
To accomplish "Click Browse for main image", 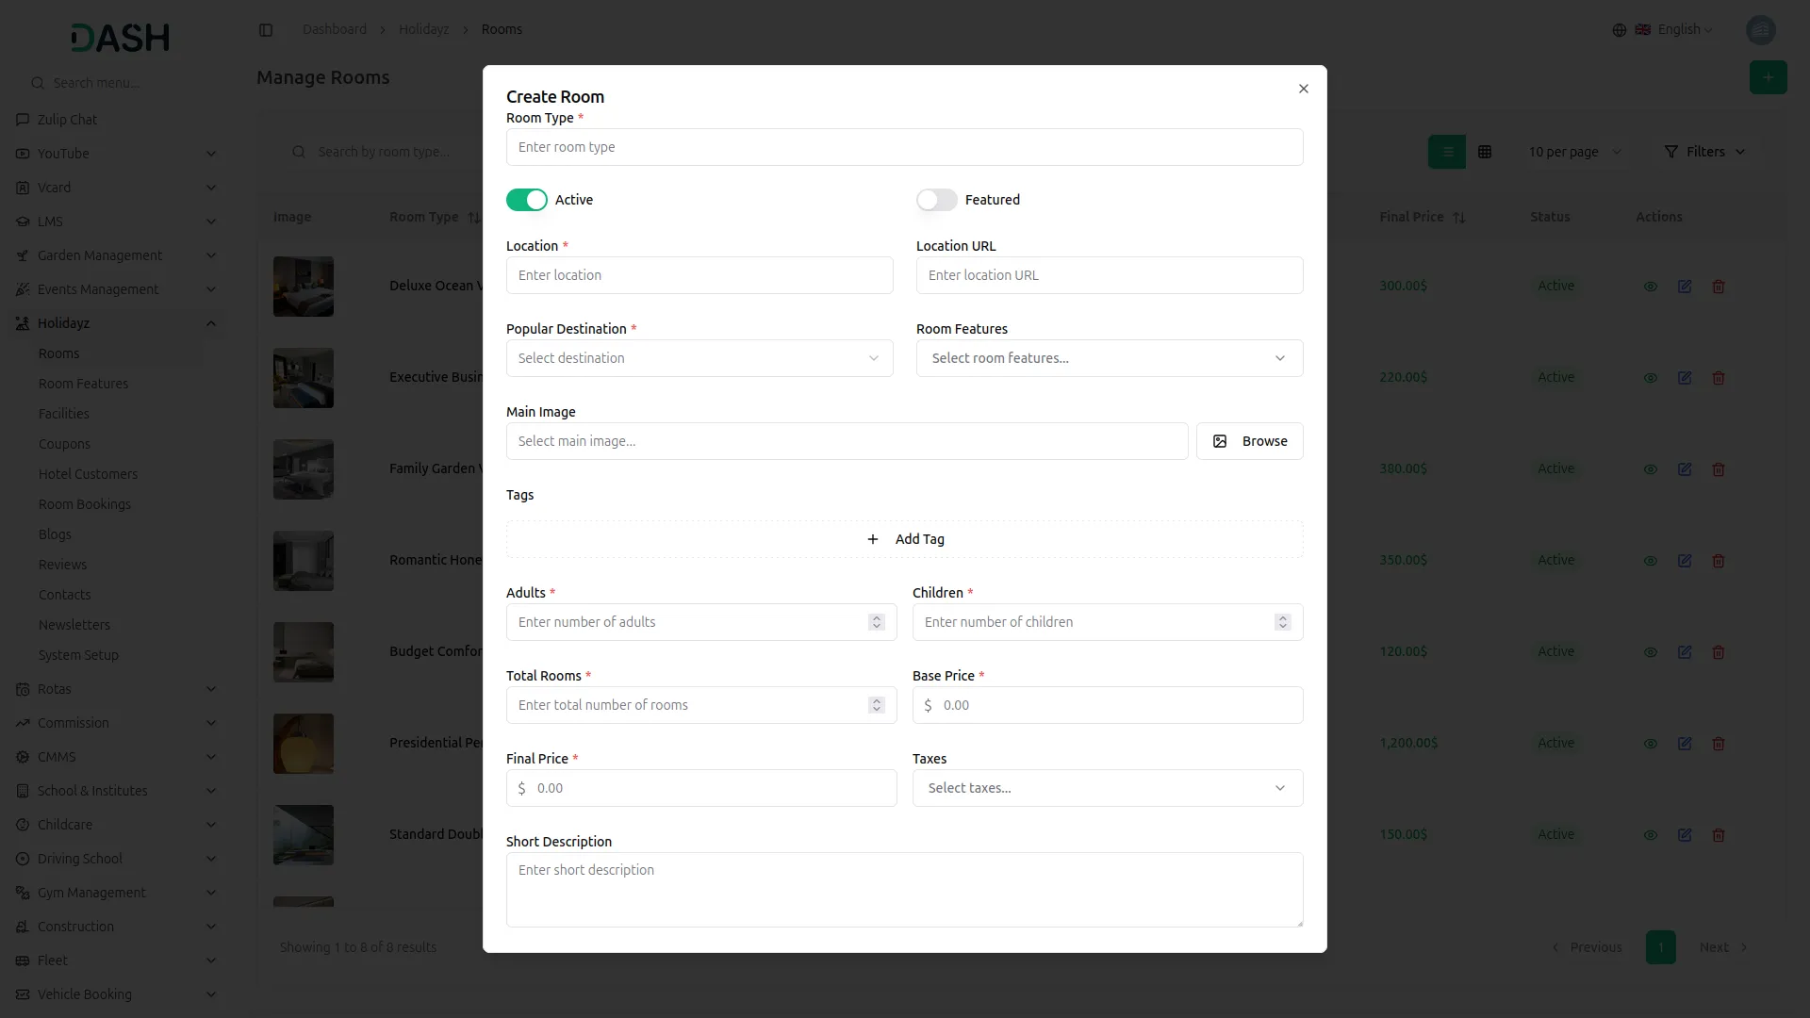I will tap(1250, 441).
